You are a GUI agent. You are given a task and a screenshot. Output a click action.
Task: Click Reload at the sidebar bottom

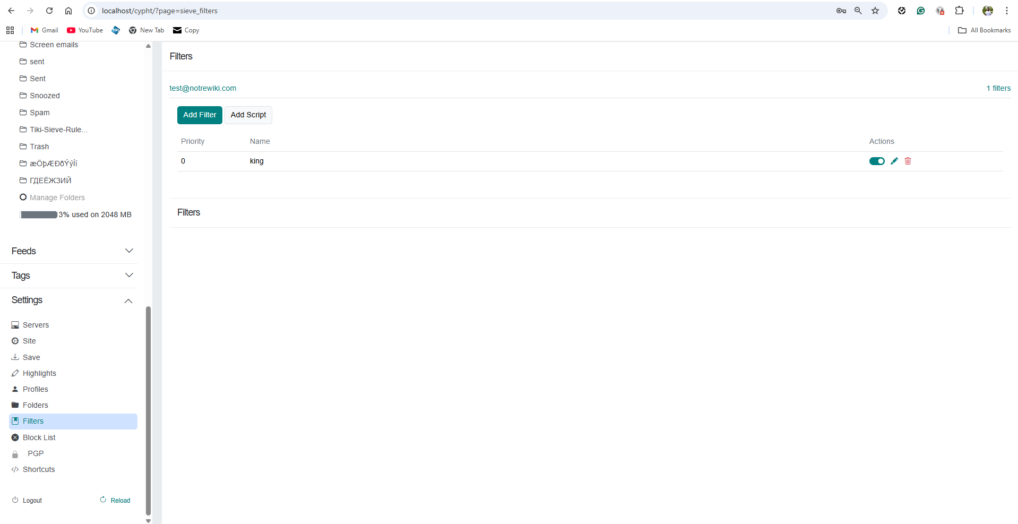(119, 500)
